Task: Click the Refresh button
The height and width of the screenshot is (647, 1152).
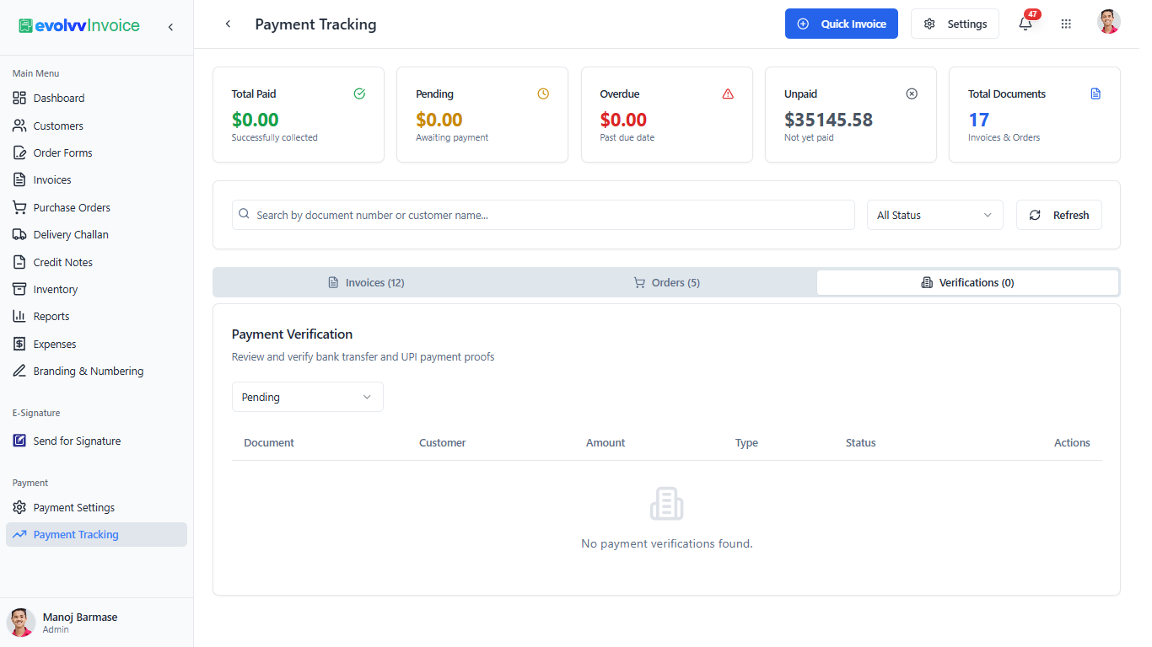Action: tap(1058, 215)
